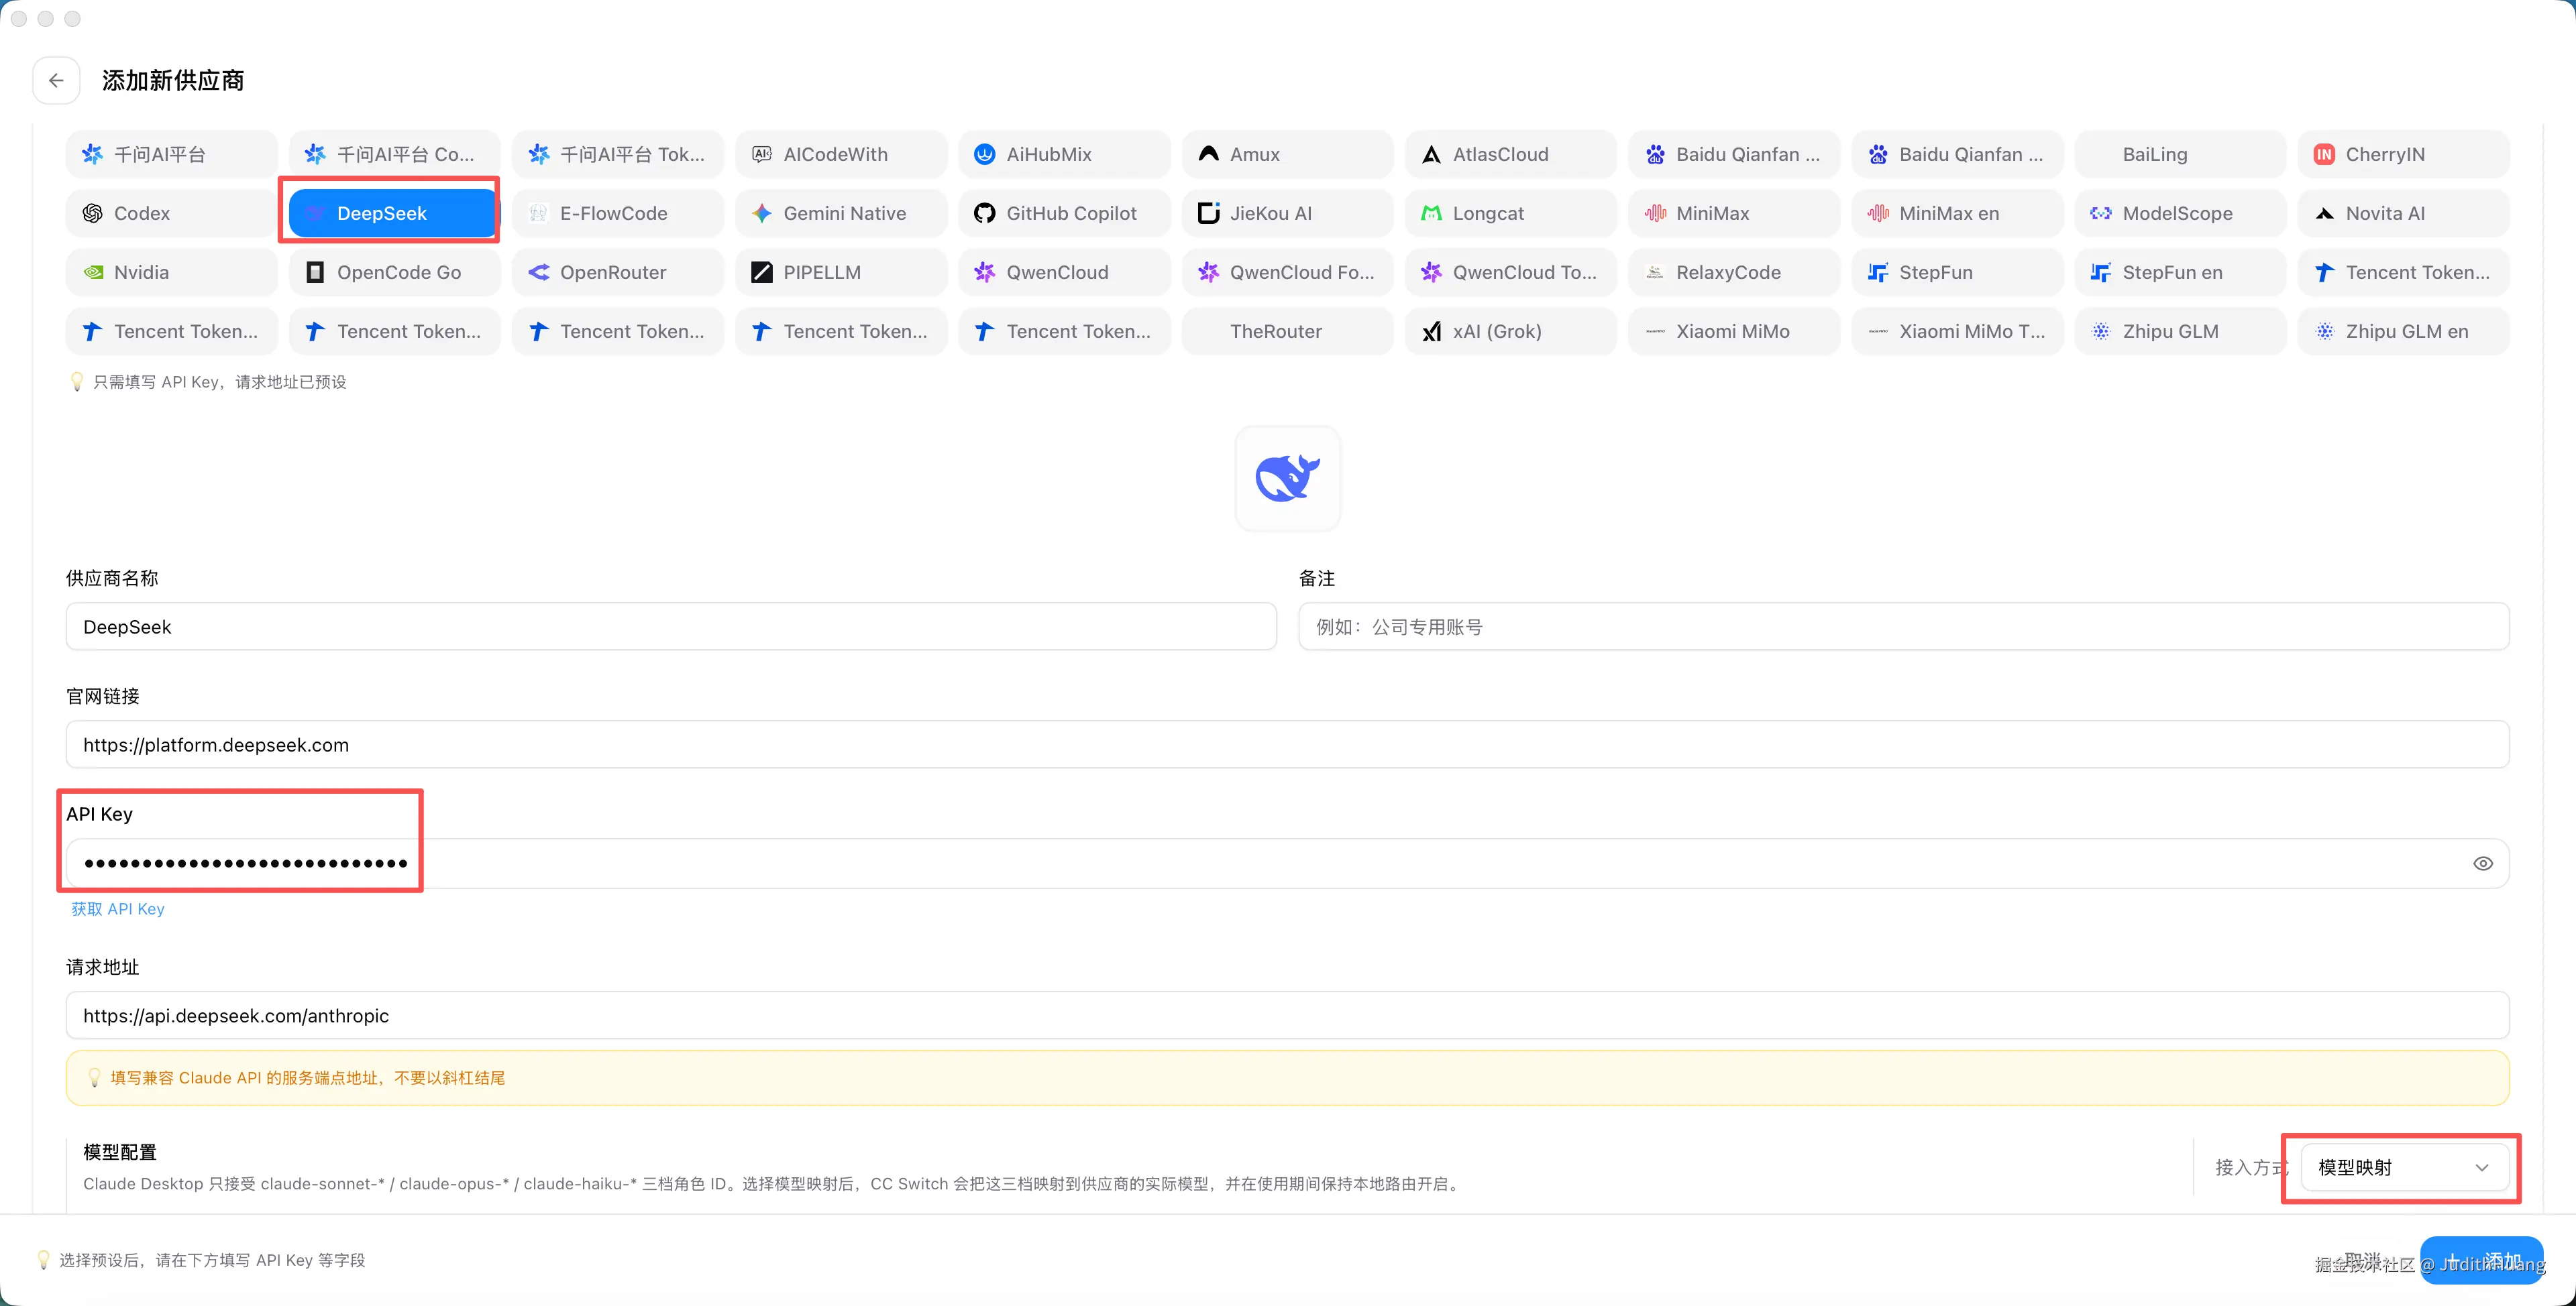This screenshot has width=2576, height=1306.
Task: Open the 接入方式 模型映射 dropdown
Action: [x=2405, y=1167]
